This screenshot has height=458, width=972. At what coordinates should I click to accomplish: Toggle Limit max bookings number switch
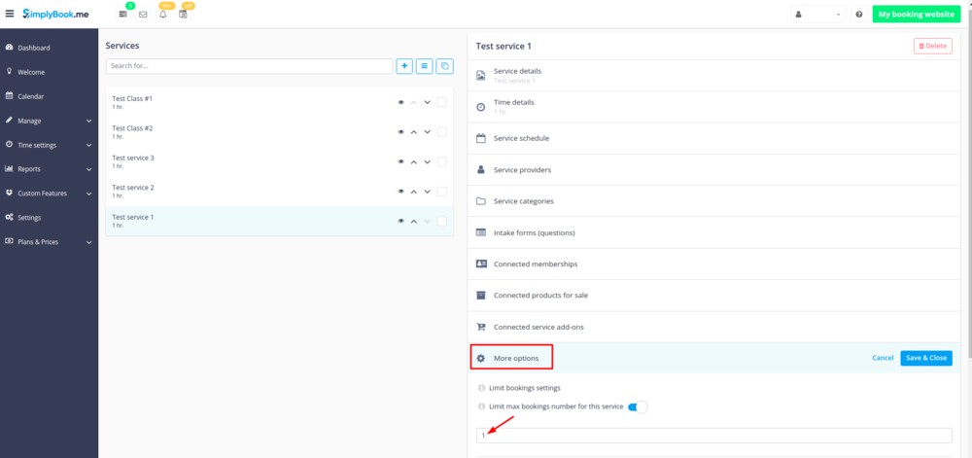pyautogui.click(x=638, y=406)
